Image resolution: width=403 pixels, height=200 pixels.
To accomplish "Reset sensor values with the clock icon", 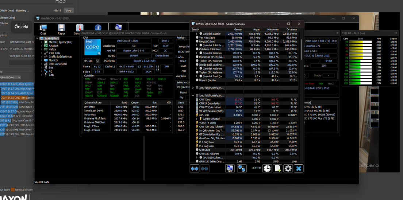I will [x=267, y=168].
